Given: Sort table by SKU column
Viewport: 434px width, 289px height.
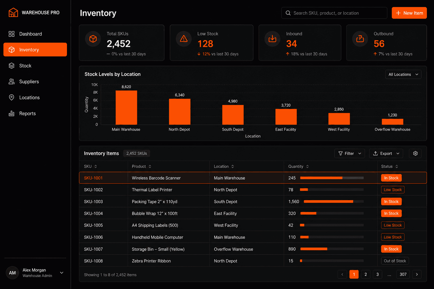Looking at the screenshot, I should 90,167.
